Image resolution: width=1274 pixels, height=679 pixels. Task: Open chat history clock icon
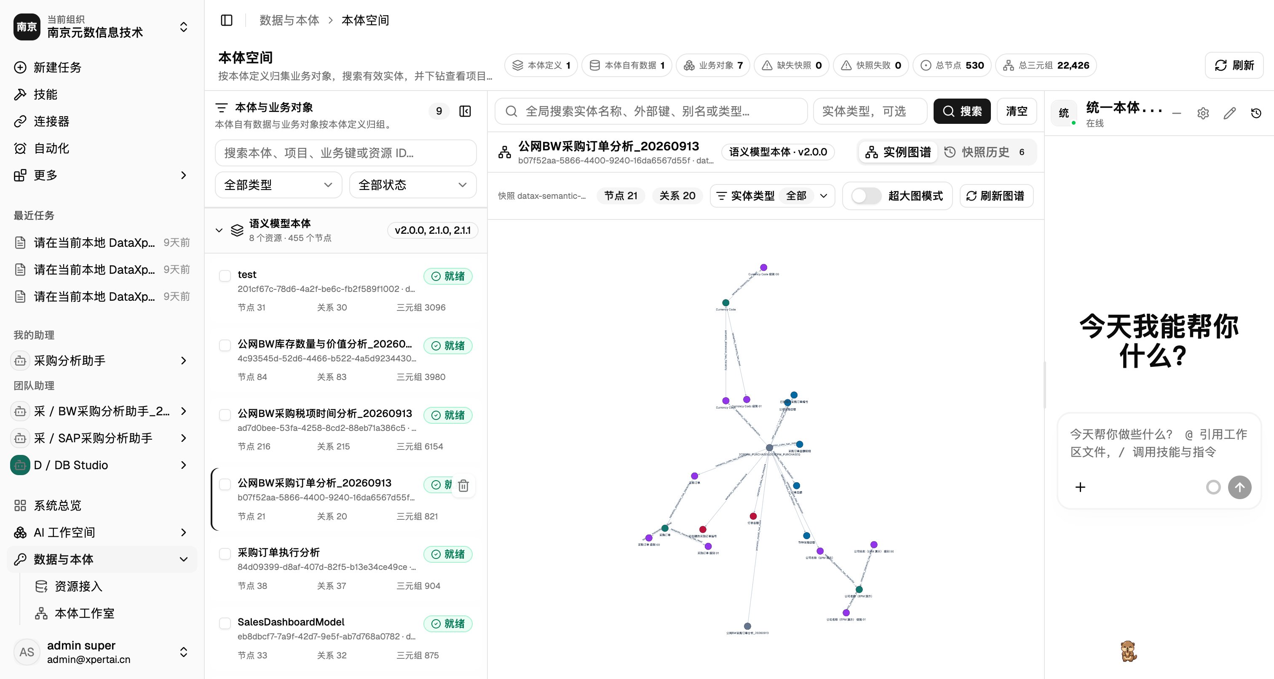[1256, 113]
